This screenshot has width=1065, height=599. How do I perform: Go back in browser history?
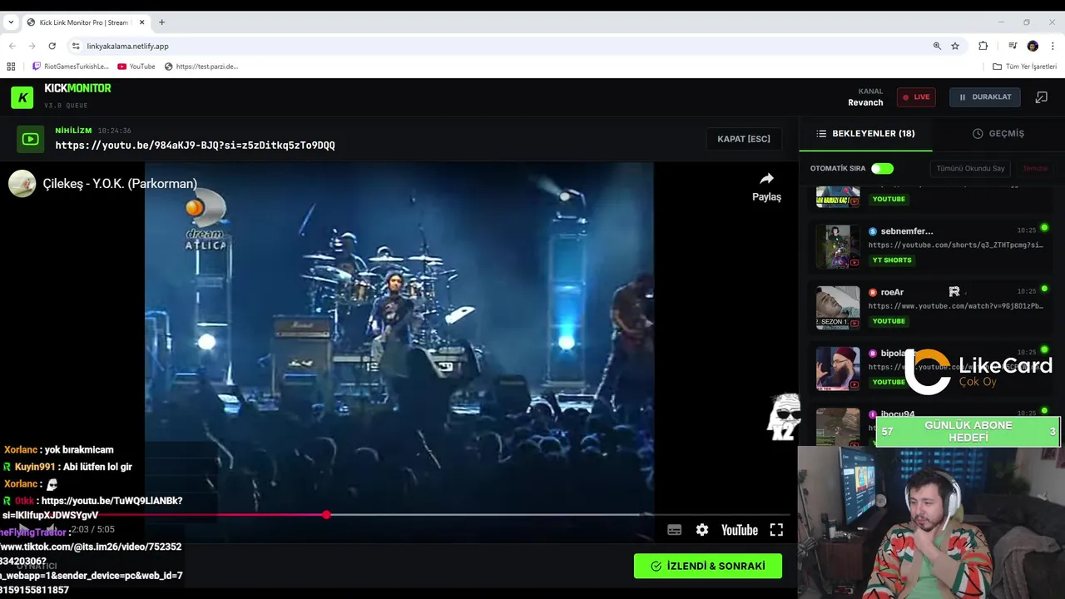(x=12, y=46)
